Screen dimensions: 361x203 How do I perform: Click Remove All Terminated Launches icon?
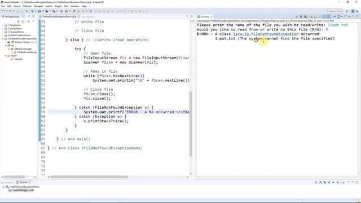[305, 16]
